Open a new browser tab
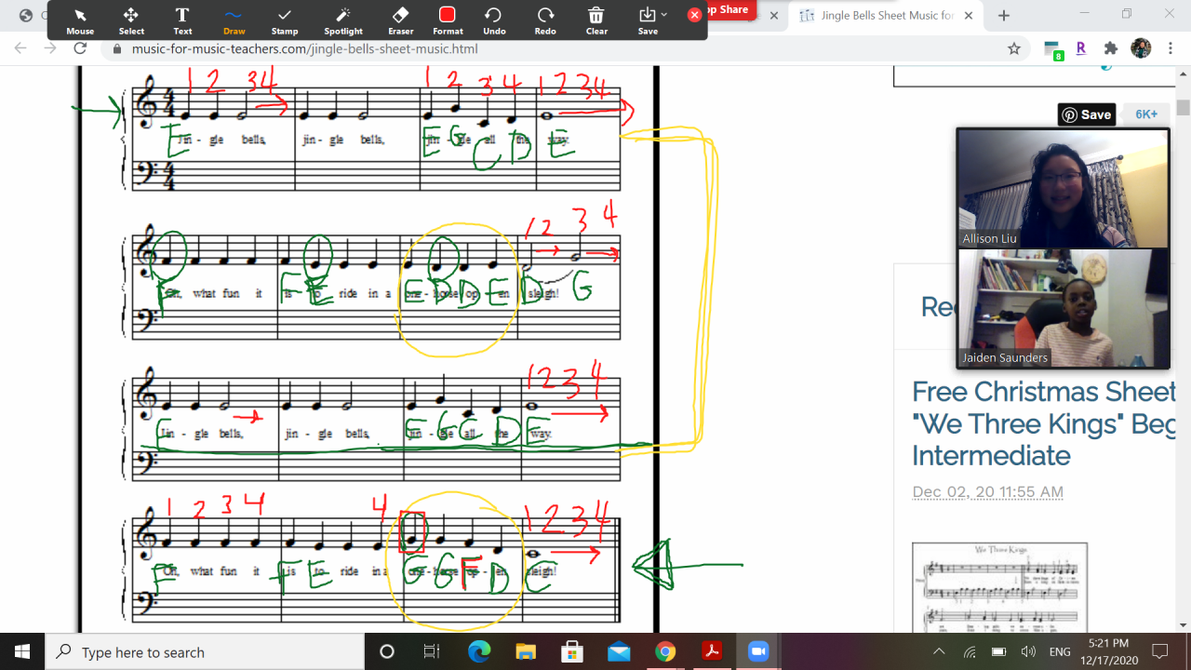 [1004, 15]
